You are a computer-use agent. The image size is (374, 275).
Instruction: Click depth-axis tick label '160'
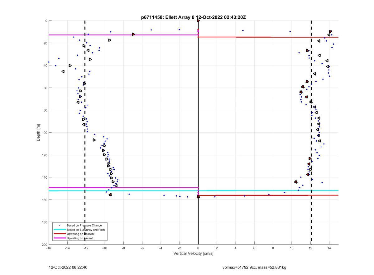point(44,200)
